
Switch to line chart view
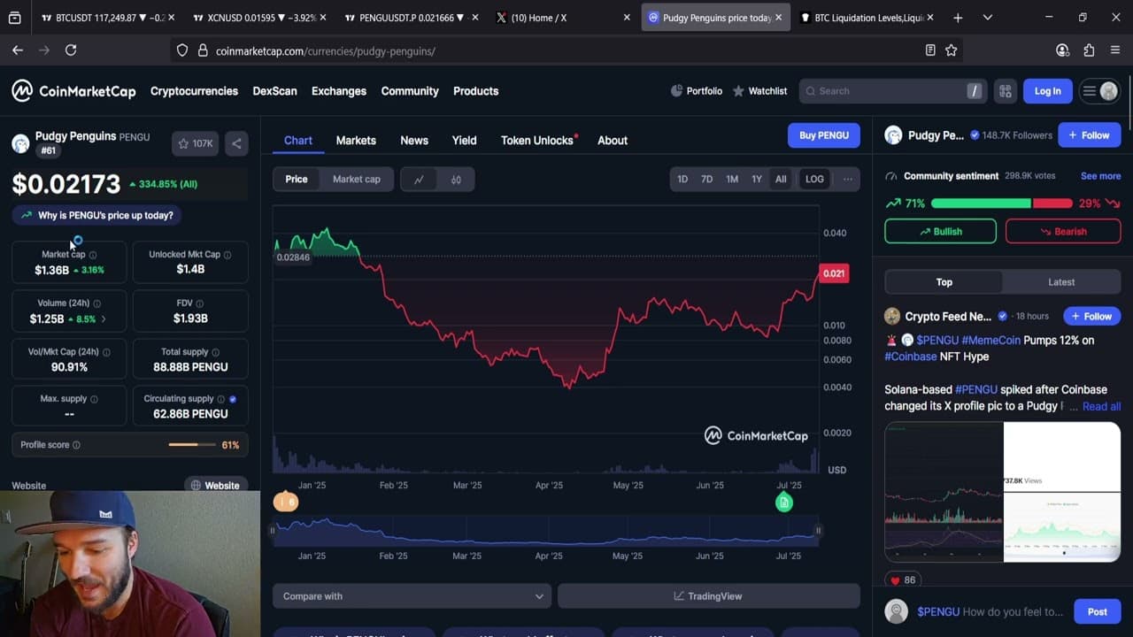coord(419,180)
